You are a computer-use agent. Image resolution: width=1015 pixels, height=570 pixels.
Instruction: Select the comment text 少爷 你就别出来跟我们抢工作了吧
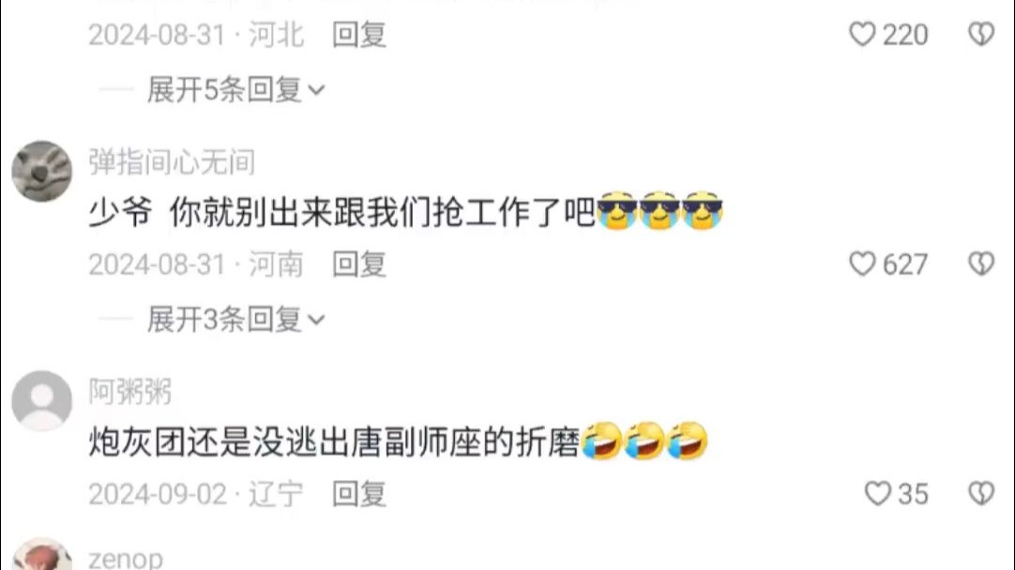(341, 212)
